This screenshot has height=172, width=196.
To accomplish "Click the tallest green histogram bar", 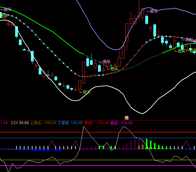I will 147,144.
